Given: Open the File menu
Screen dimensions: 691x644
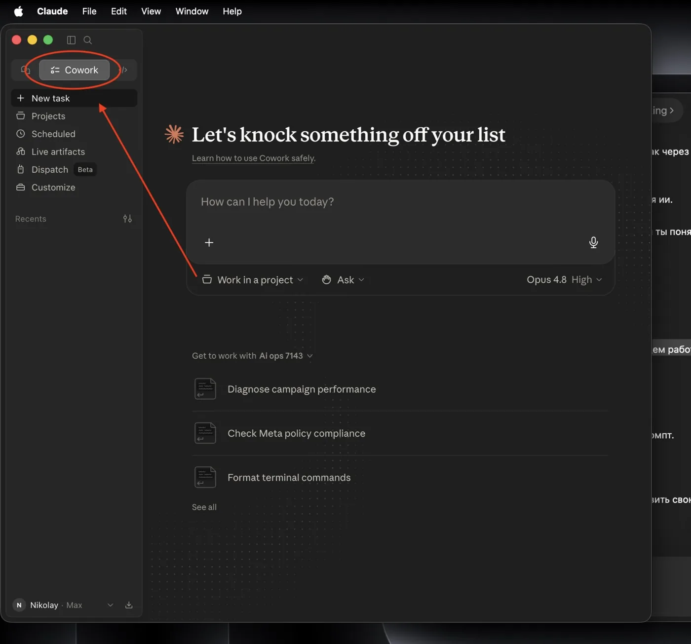Looking at the screenshot, I should click(x=89, y=11).
